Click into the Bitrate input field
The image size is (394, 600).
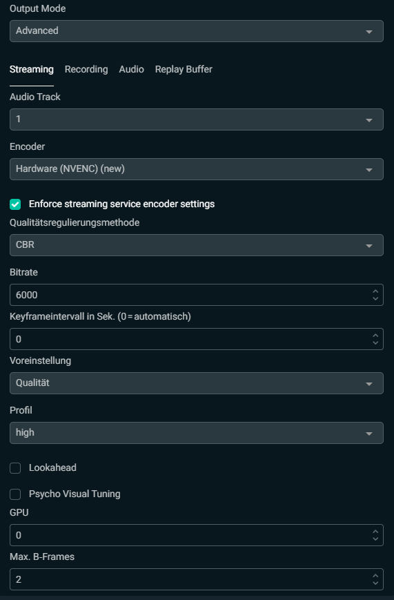coord(189,295)
